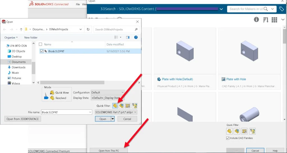This screenshot has height=153, width=287.
Task: Toggle the preview pane icon
Action: click(128, 37)
